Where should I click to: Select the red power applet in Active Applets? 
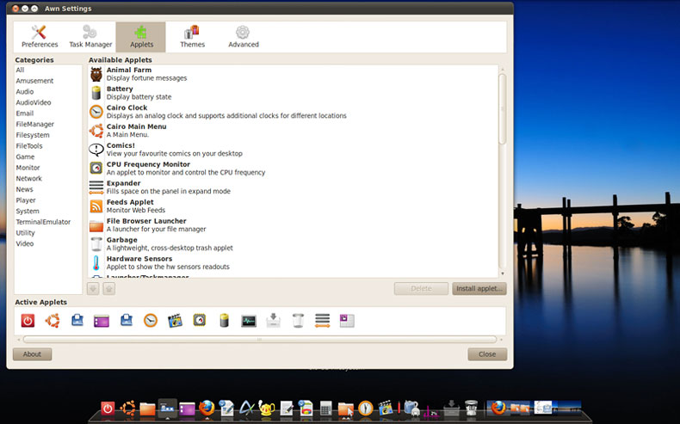(28, 321)
